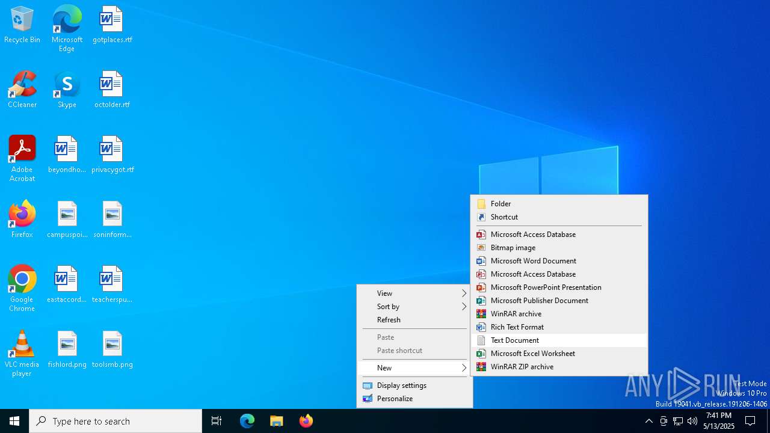This screenshot has width=770, height=433.
Task: Open Task View from the taskbar
Action: tap(217, 421)
